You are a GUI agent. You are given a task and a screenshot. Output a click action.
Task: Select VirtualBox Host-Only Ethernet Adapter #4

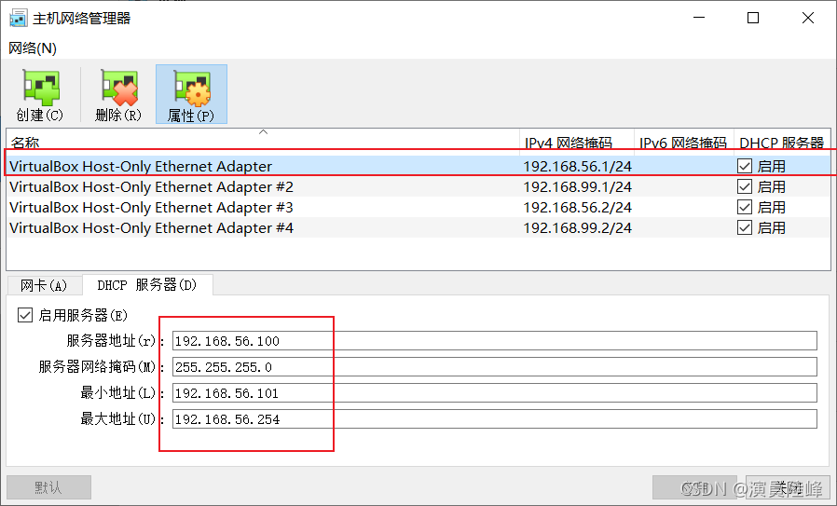(x=418, y=228)
